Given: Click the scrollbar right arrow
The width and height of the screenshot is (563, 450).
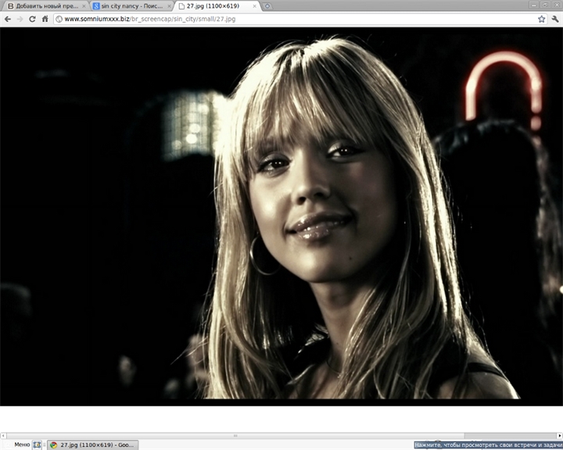Looking at the screenshot, I should (560, 436).
